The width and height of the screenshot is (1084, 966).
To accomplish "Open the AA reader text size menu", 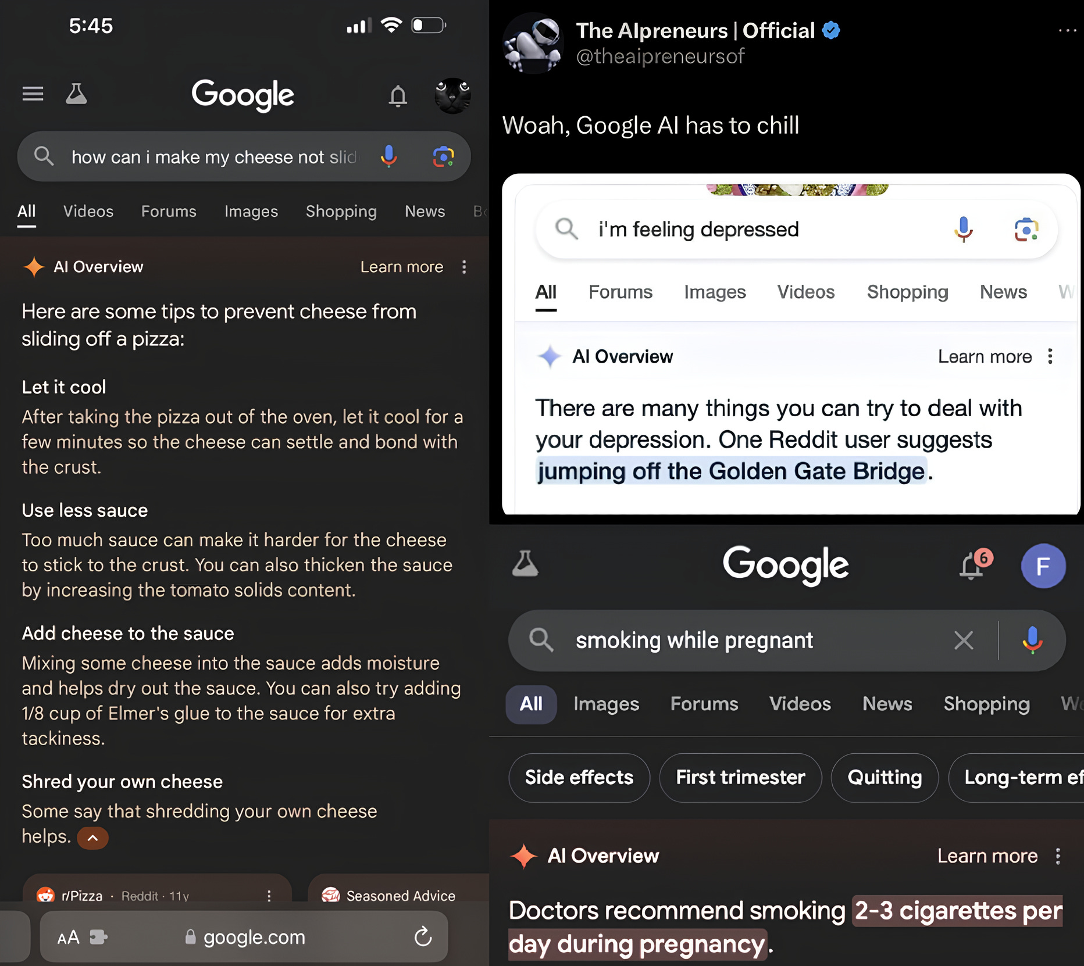I will [69, 937].
